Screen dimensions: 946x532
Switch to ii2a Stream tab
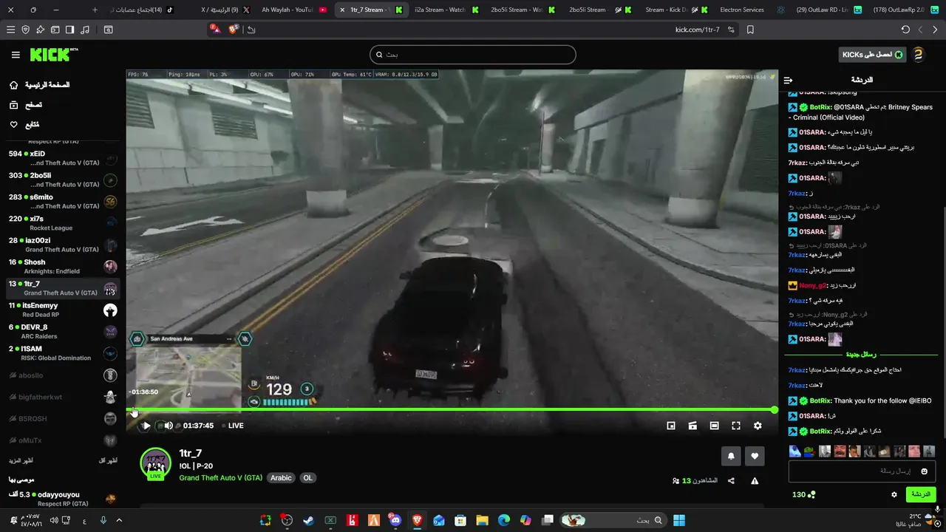(x=446, y=10)
